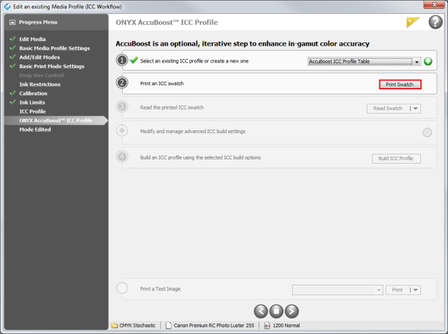The height and width of the screenshot is (334, 448).
Task: Close the Edit Media Profile window
Action: [x=434, y=4]
